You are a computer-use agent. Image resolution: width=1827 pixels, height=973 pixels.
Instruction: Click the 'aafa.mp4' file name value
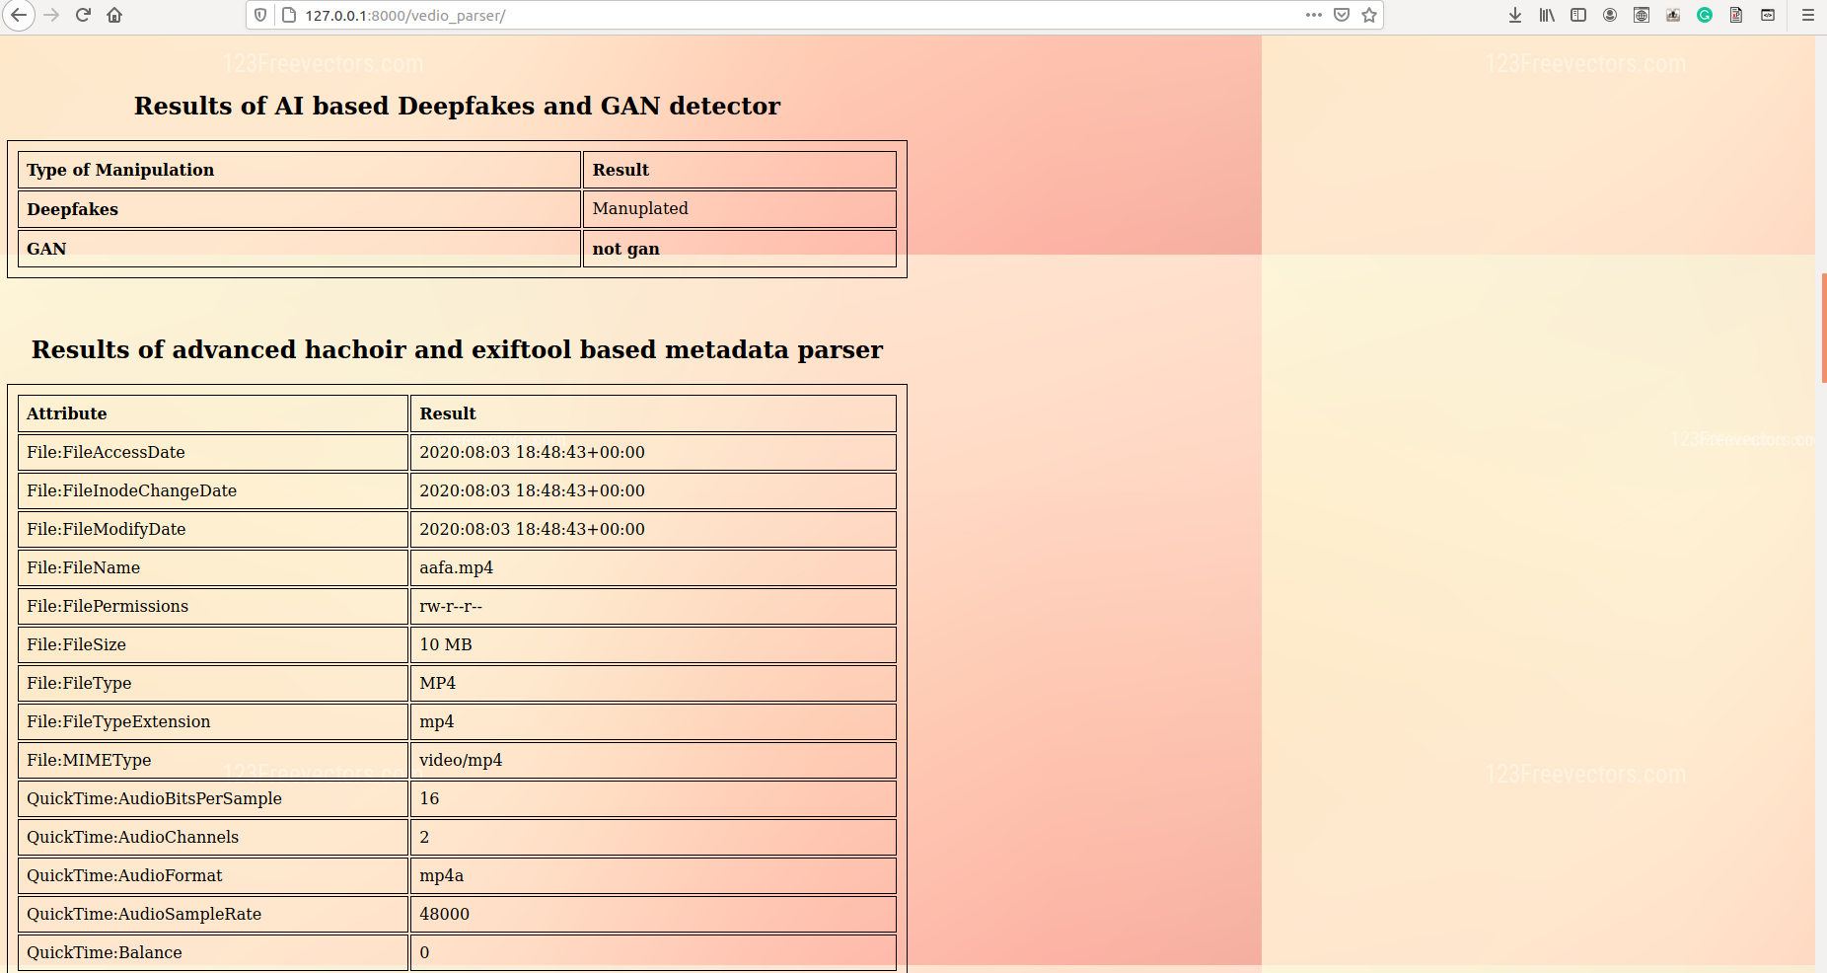[x=456, y=567]
